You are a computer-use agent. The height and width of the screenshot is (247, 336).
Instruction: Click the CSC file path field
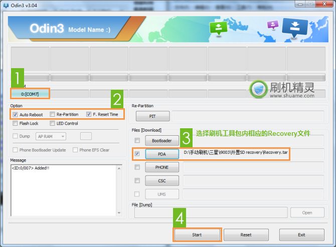coord(253,181)
